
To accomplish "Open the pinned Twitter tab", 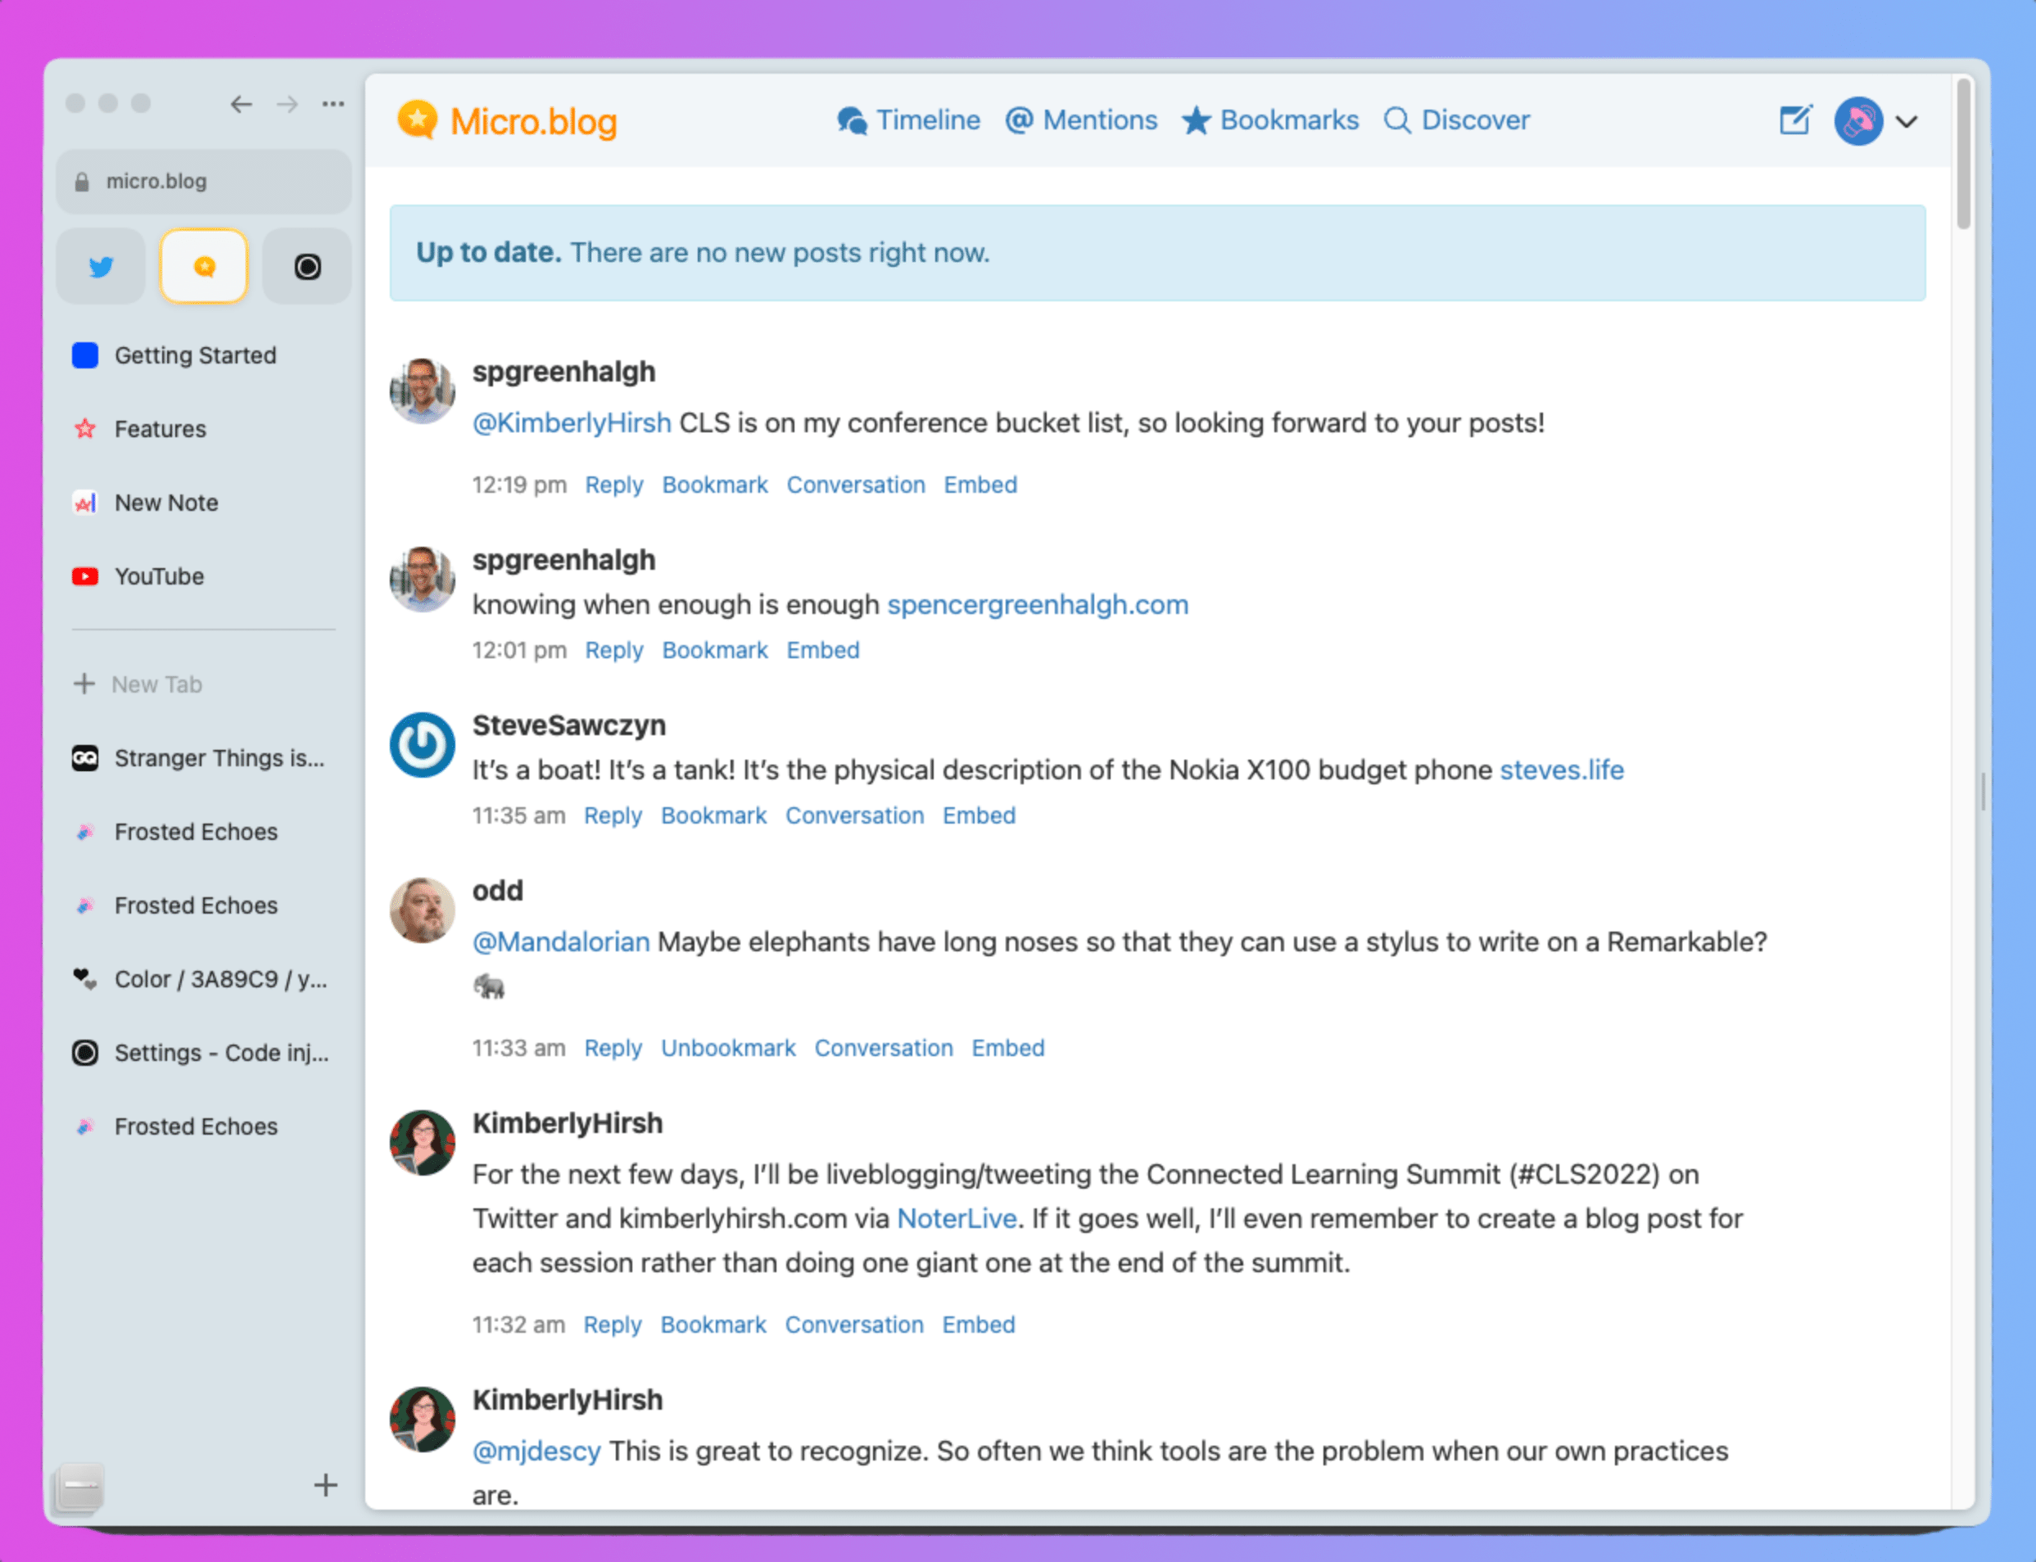I will click(x=101, y=267).
